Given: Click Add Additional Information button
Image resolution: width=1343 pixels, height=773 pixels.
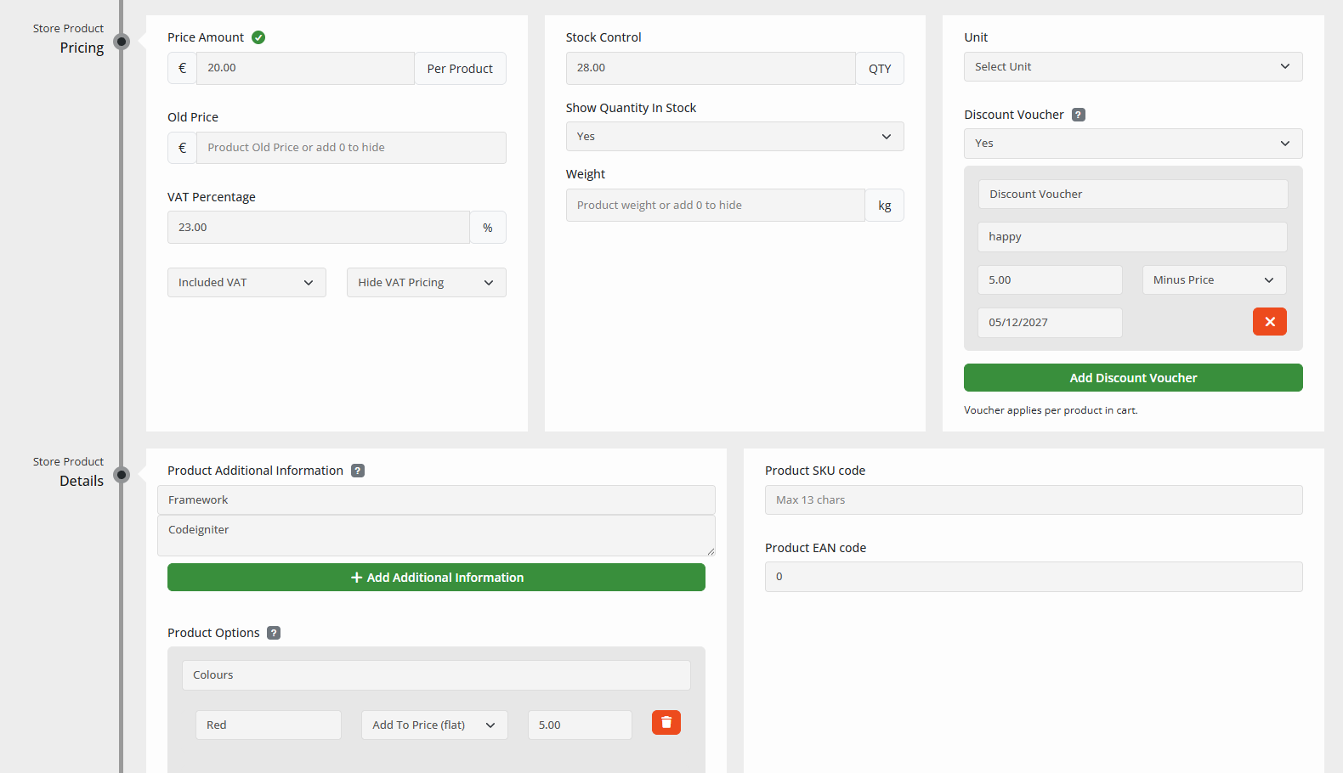Looking at the screenshot, I should [436, 578].
